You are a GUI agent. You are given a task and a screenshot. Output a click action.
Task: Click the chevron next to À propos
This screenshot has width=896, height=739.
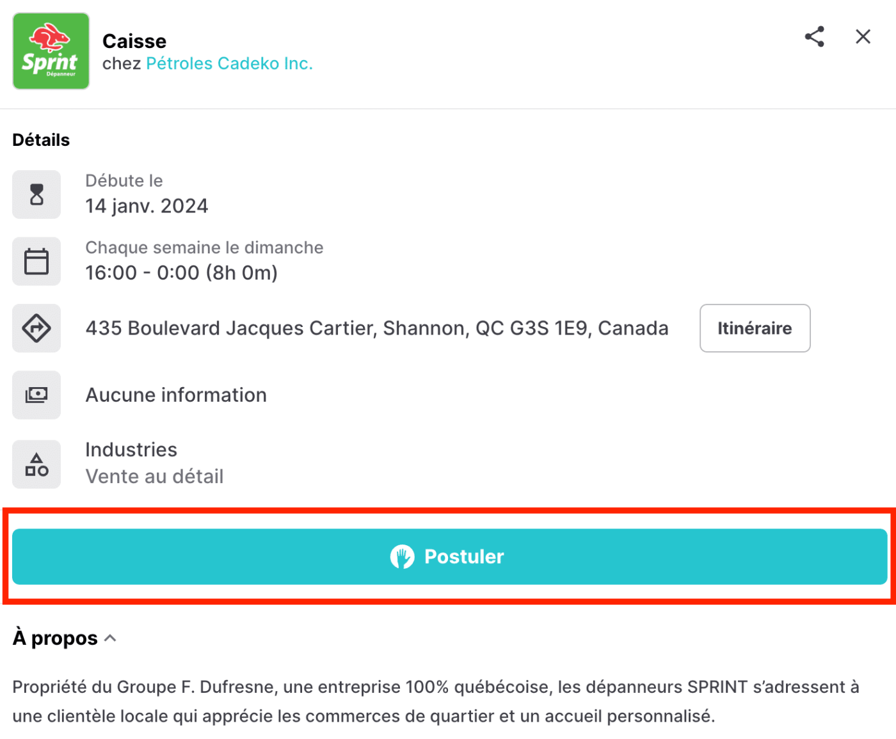(x=109, y=637)
